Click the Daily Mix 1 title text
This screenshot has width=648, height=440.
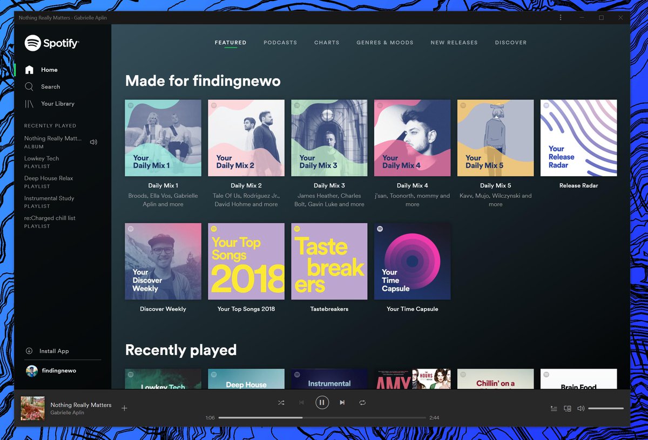pyautogui.click(x=163, y=185)
